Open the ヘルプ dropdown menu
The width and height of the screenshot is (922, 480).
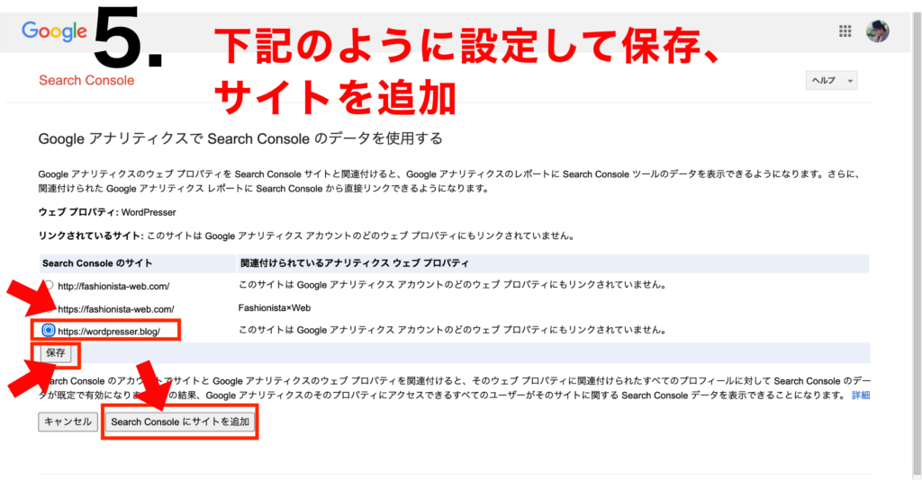pos(831,80)
